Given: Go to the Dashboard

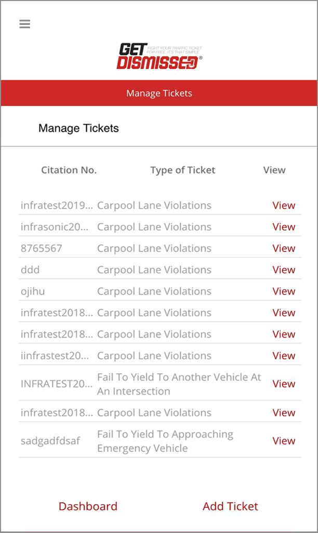Looking at the screenshot, I should click(x=88, y=506).
